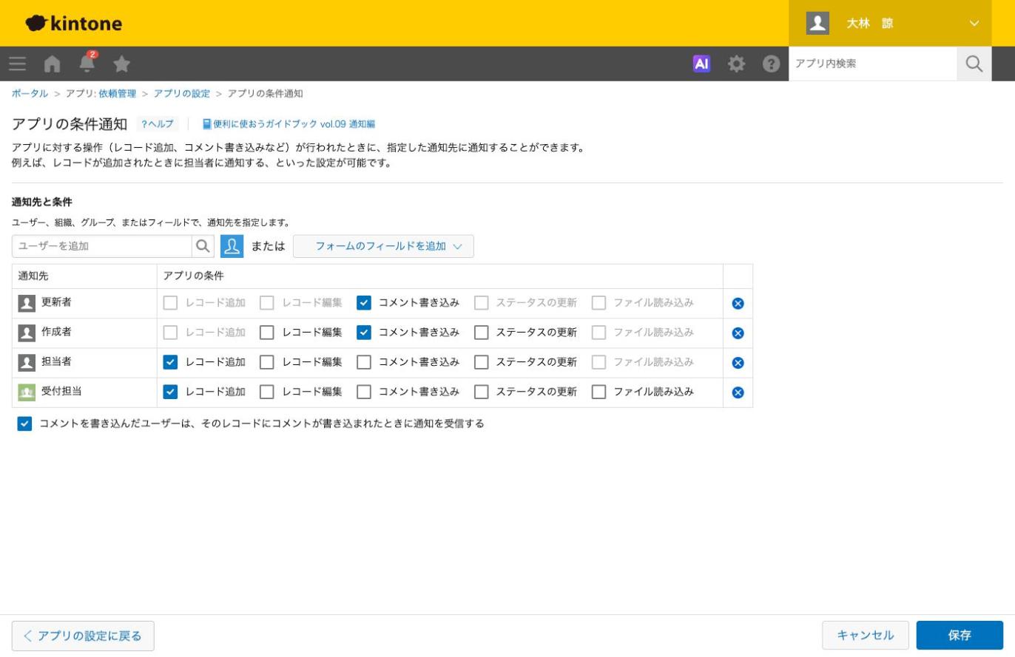Remove the 受付担当 notification row

738,392
